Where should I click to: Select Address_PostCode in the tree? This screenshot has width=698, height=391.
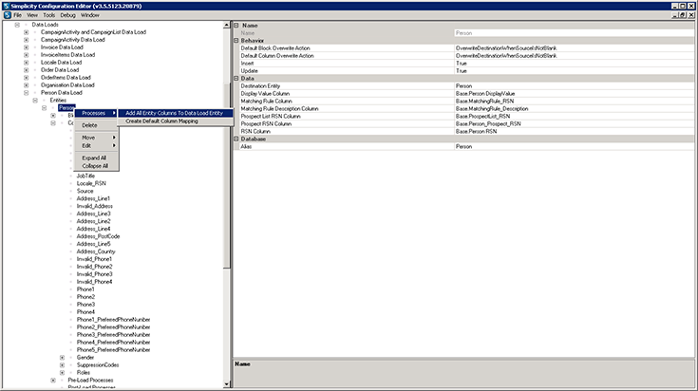pyautogui.click(x=98, y=236)
